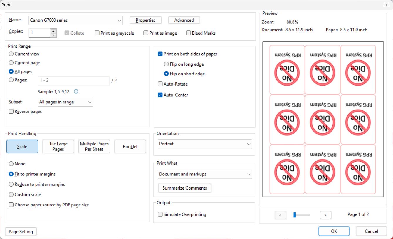This screenshot has width=393, height=239.
Task: Switch to Booklet print handling
Action: pos(130,146)
